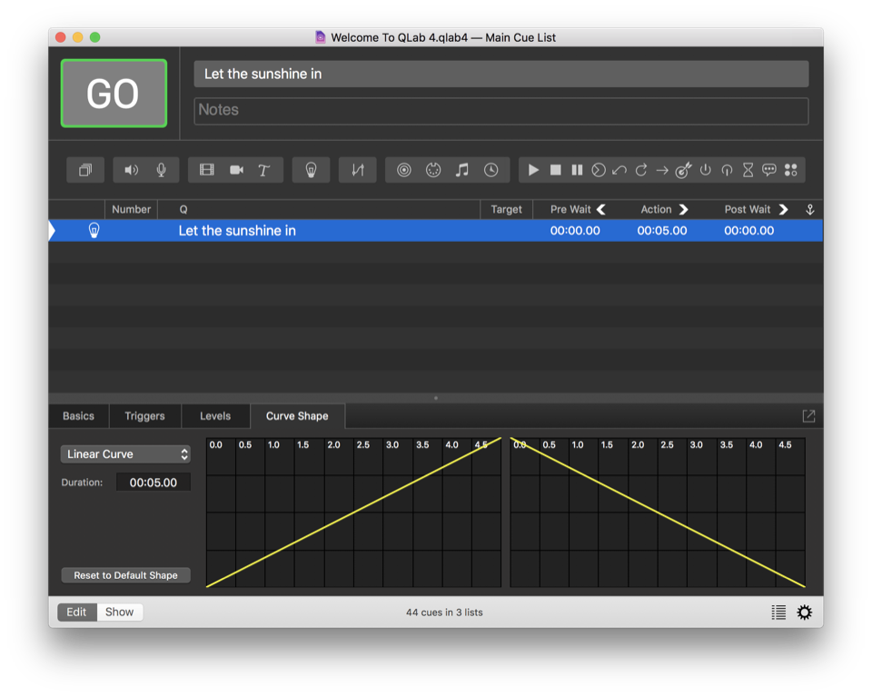Open the Linear Curve dropdown
Viewport: 872px width, 697px height.
point(125,454)
